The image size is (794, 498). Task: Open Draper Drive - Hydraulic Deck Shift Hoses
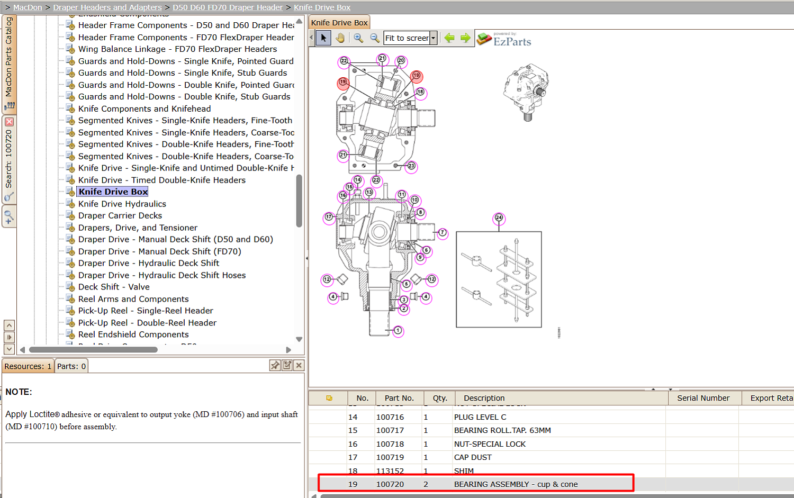162,275
